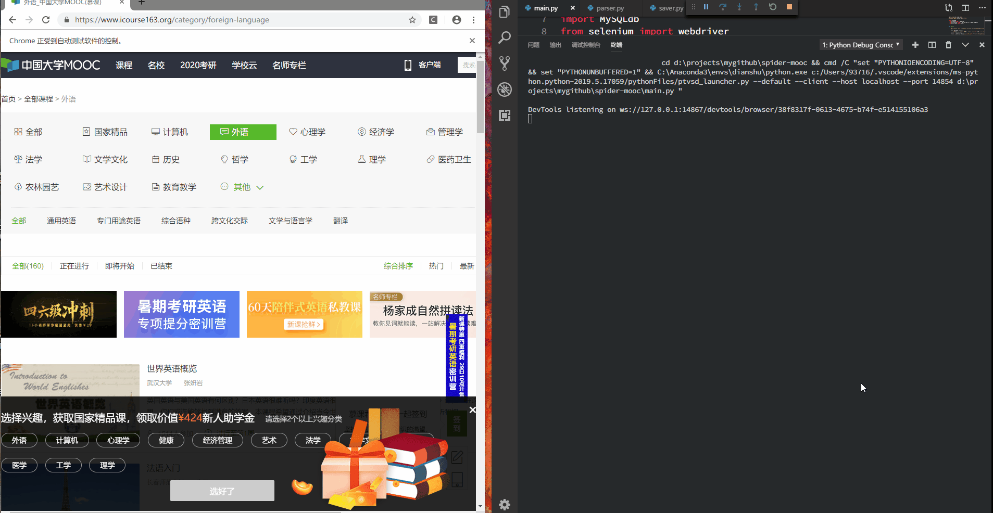Image resolution: width=993 pixels, height=513 pixels.
Task: Open 名师专栏 in MOOC navigation
Action: click(289, 65)
